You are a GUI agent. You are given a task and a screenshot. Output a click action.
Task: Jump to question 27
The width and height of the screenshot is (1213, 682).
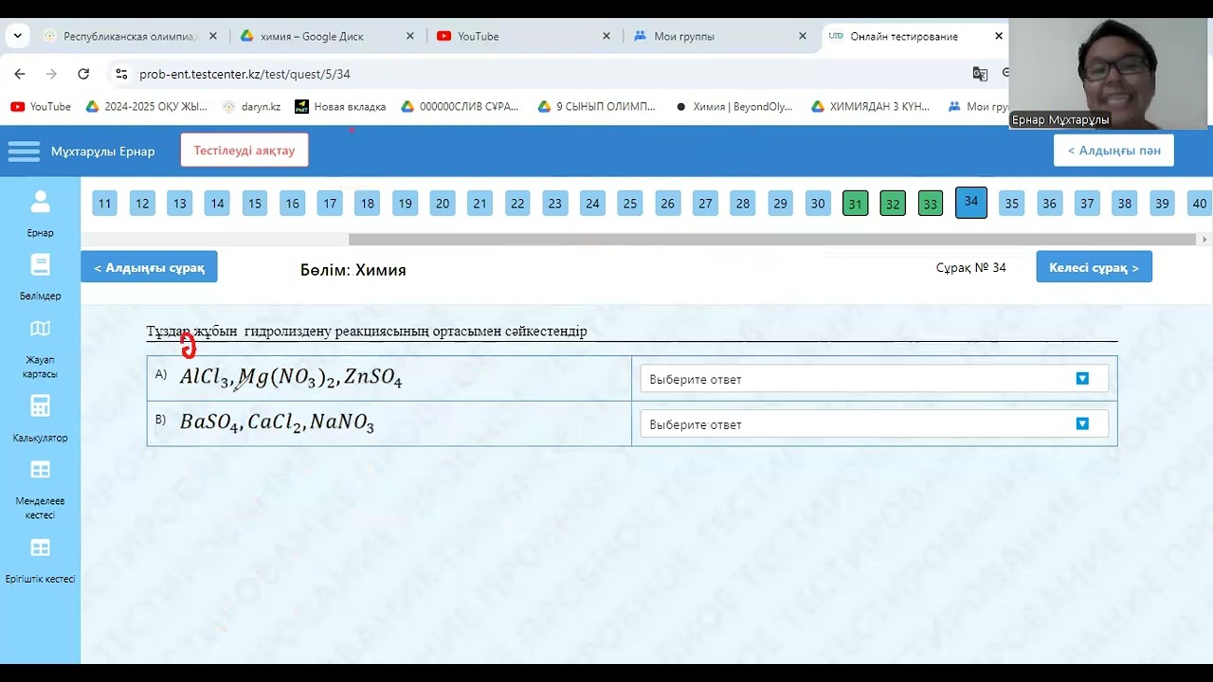click(x=705, y=204)
